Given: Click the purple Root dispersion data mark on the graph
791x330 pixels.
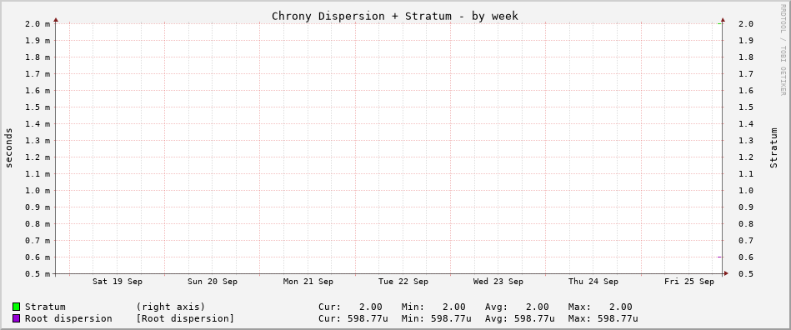Looking at the screenshot, I should pos(719,257).
